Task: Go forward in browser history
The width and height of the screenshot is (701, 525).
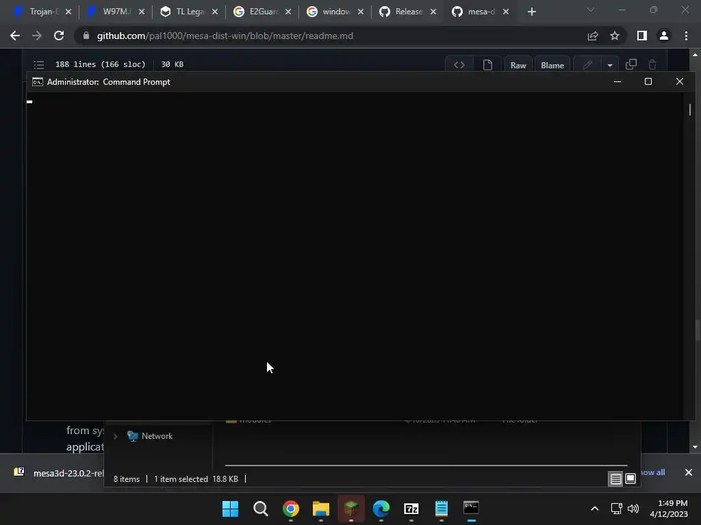Action: [x=37, y=36]
